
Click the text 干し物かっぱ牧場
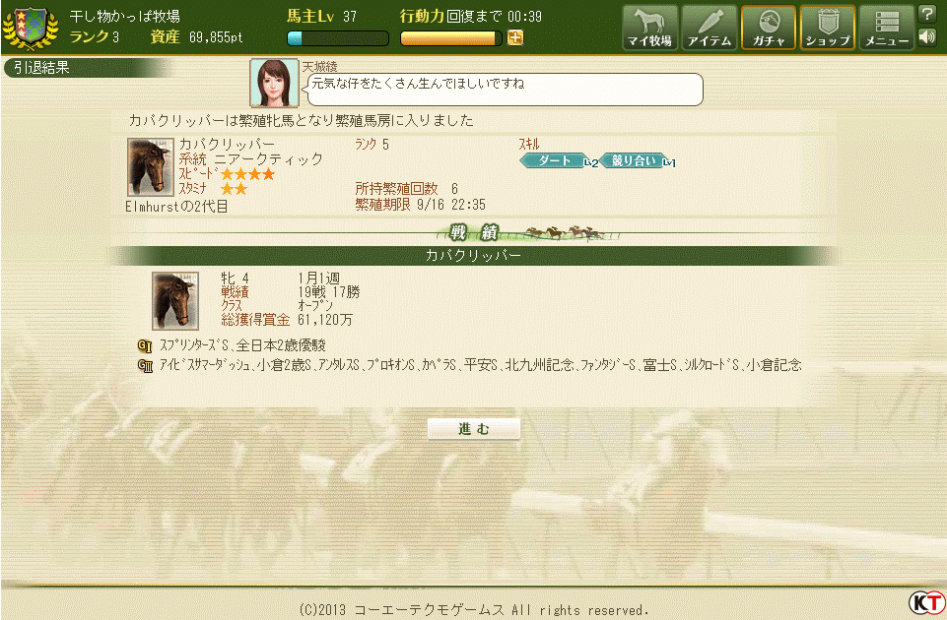pyautogui.click(x=124, y=17)
